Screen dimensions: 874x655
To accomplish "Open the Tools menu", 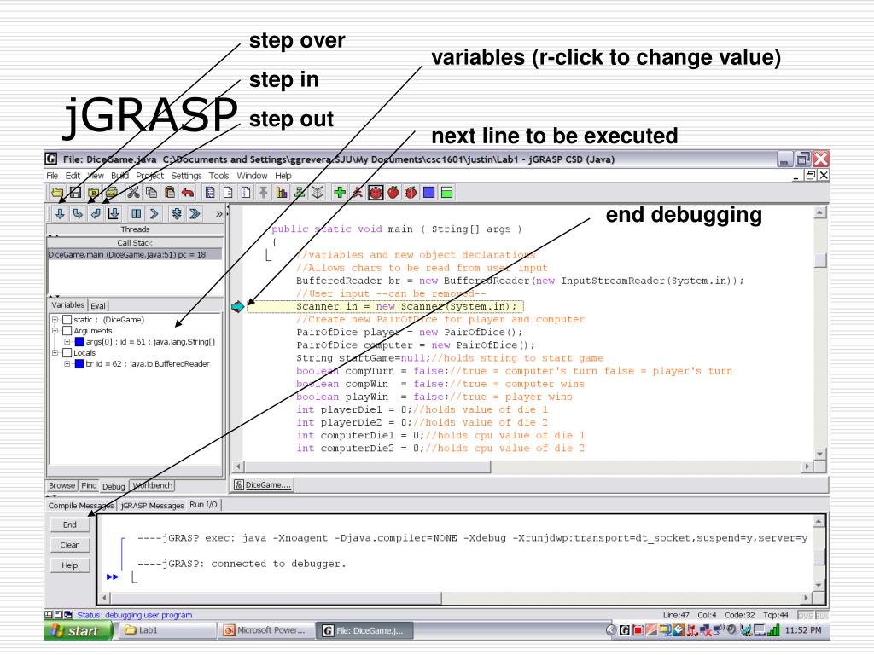I will point(219,176).
